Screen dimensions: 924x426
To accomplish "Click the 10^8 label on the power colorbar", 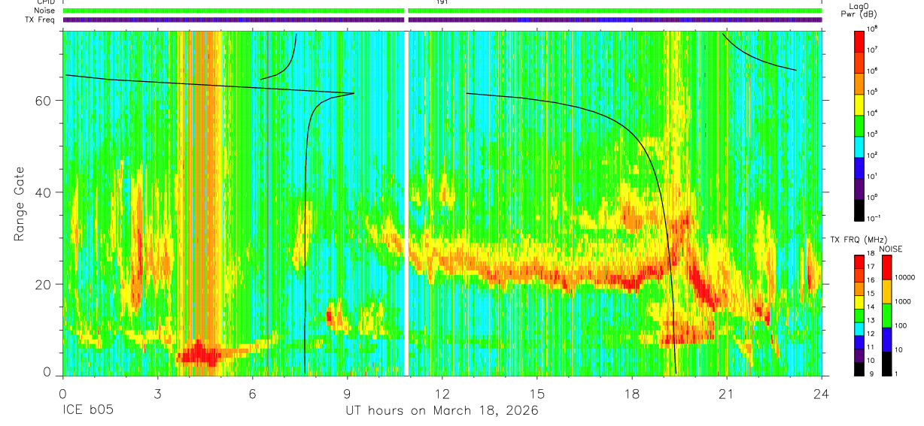I will click(x=873, y=29).
